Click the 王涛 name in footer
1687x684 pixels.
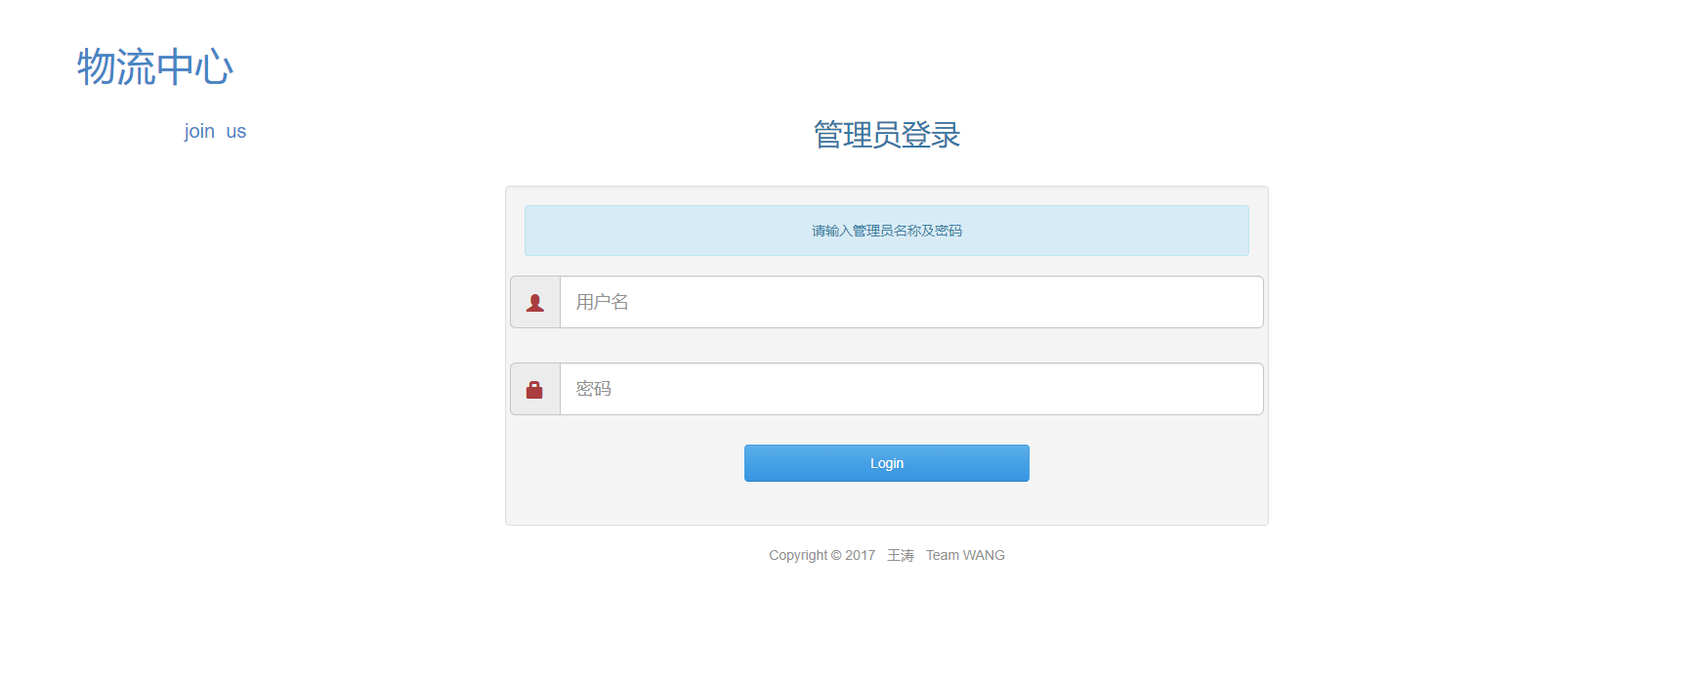point(901,555)
